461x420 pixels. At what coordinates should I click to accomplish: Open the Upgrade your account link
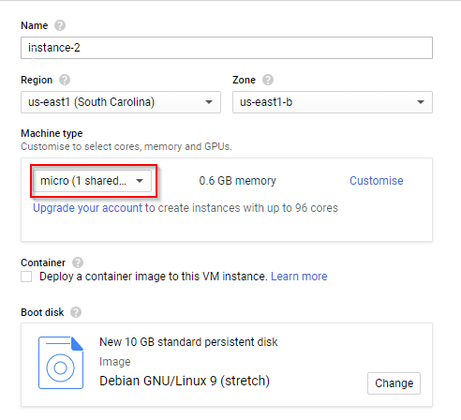tap(87, 208)
